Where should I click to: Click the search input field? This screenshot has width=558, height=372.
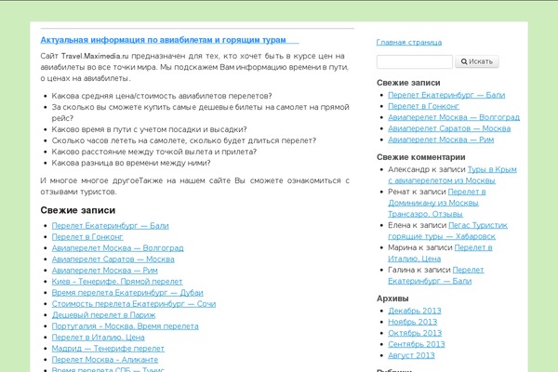coord(415,61)
